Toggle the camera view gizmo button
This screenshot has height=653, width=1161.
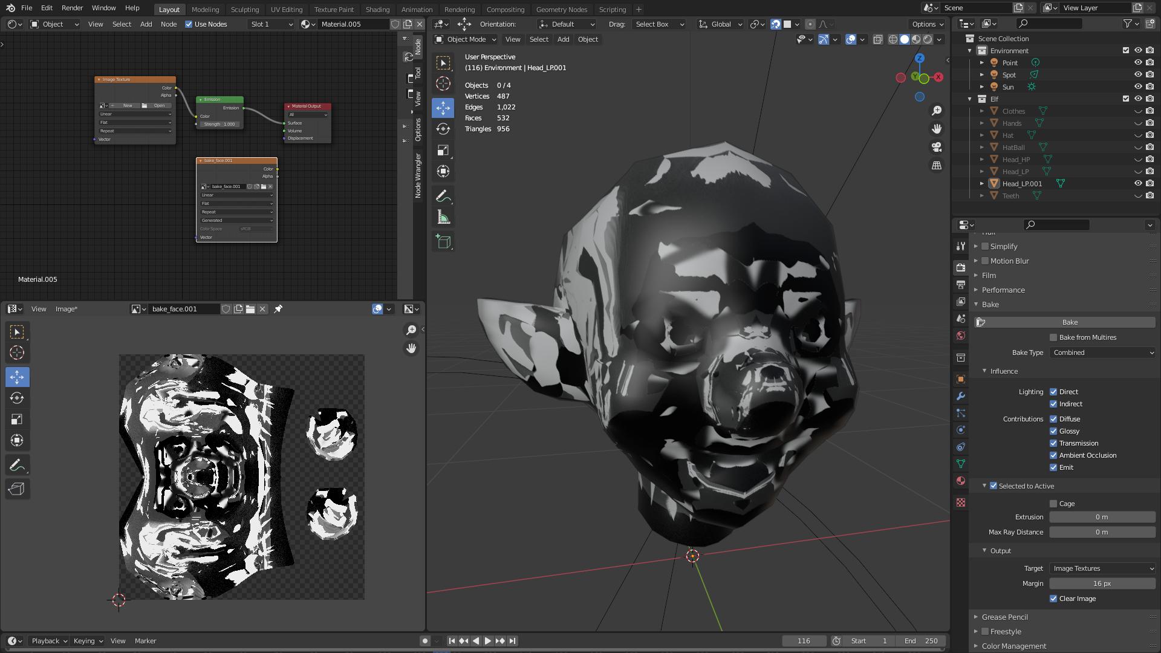937,147
